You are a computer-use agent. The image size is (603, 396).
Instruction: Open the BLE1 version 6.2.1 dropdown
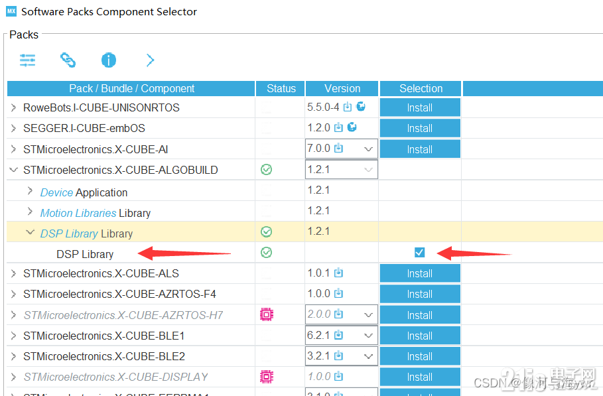(368, 336)
